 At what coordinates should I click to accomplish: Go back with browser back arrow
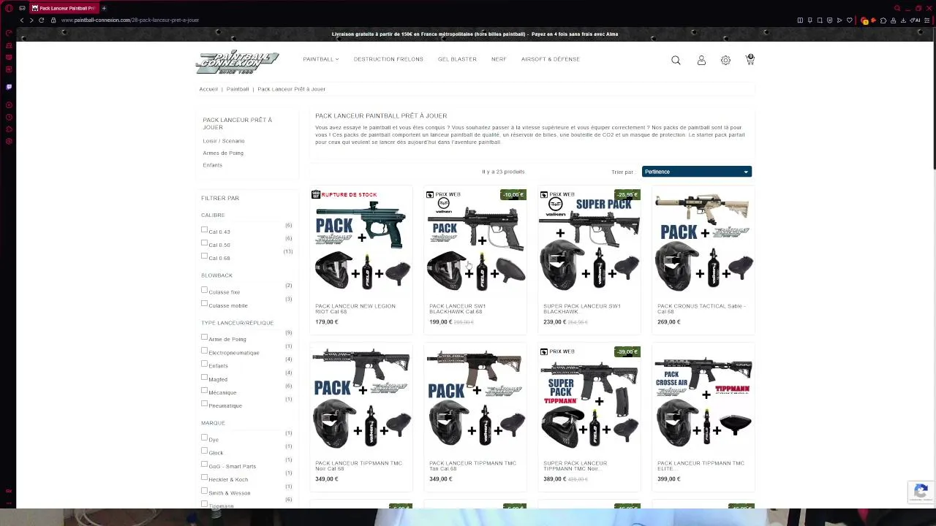(21, 20)
